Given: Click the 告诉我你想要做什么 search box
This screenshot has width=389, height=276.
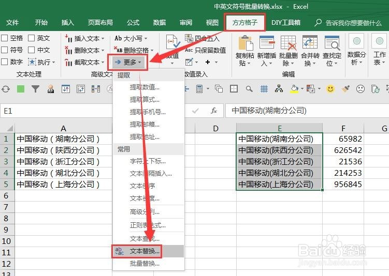Looking at the screenshot, I should pyautogui.click(x=348, y=23).
